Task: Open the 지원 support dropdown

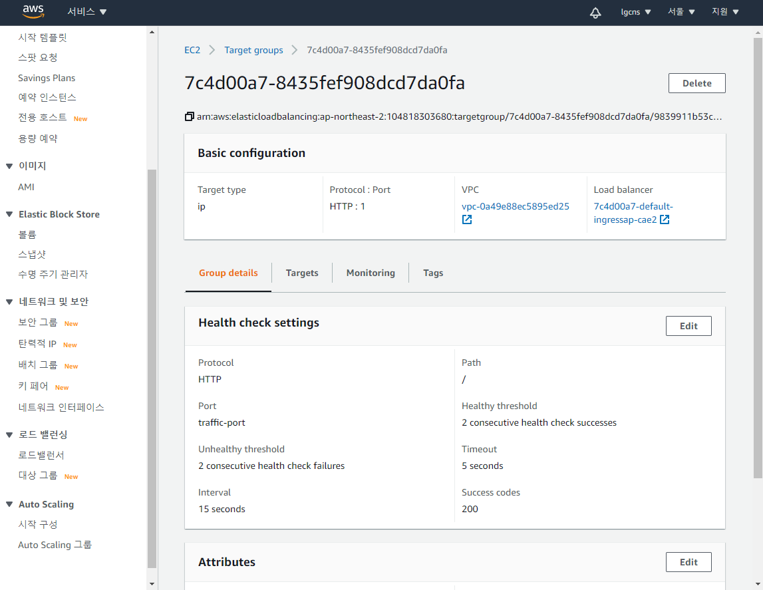Action: [725, 12]
